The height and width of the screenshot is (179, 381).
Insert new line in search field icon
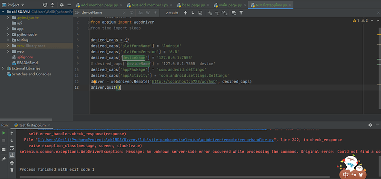pyautogui.click(x=131, y=13)
